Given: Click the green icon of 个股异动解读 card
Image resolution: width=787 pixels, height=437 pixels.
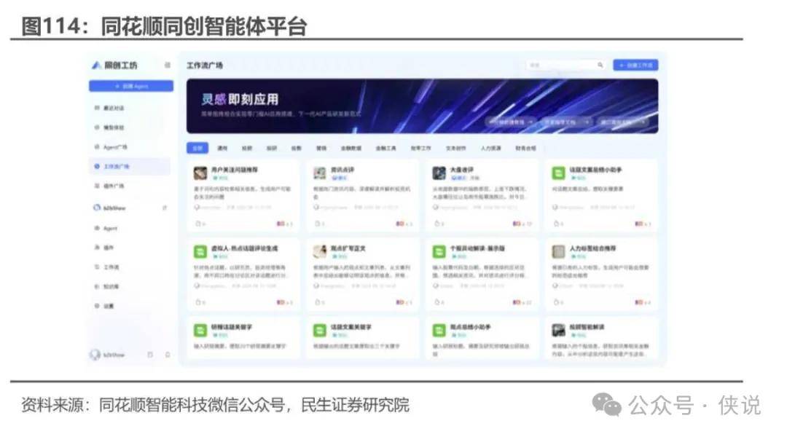Looking at the screenshot, I should click(439, 251).
